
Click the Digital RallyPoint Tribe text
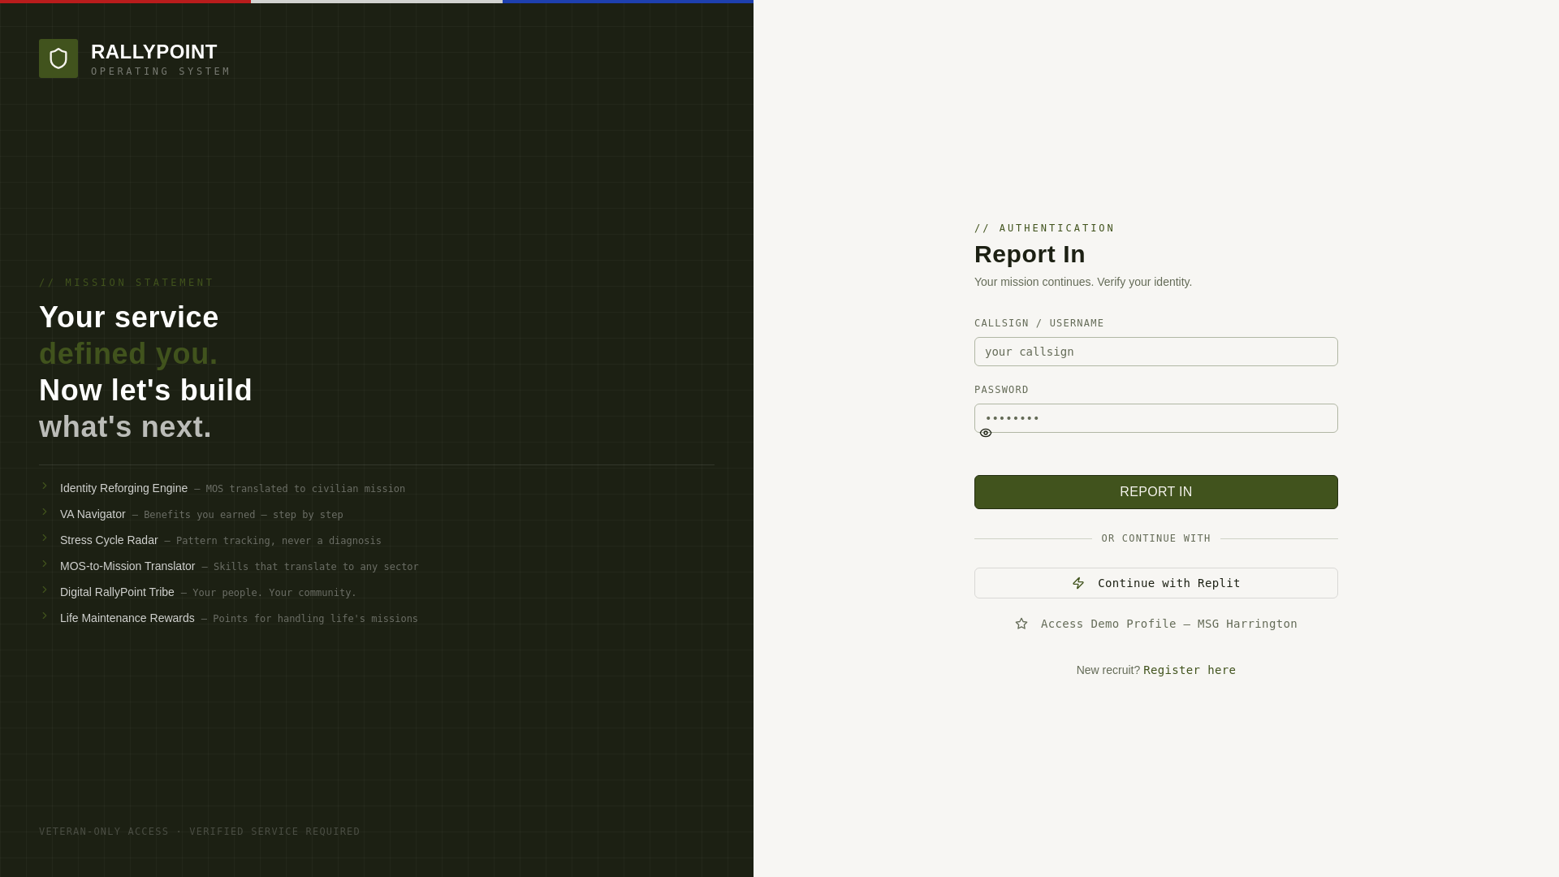pos(117,592)
